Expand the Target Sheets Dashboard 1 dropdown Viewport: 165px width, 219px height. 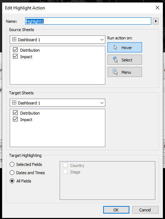(x=58, y=103)
